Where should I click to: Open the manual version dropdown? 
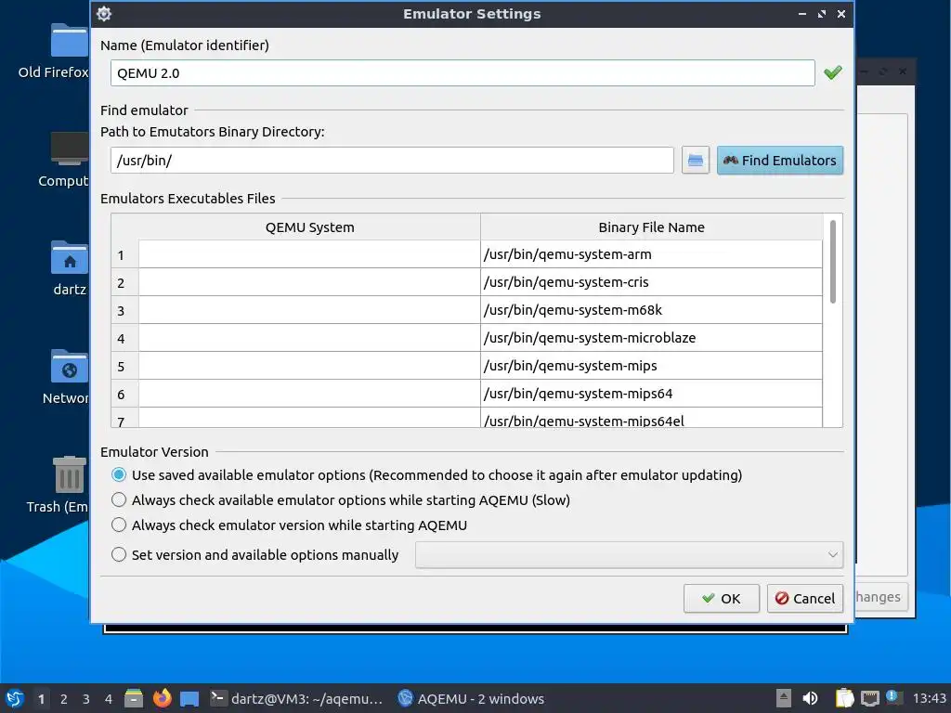(x=629, y=555)
